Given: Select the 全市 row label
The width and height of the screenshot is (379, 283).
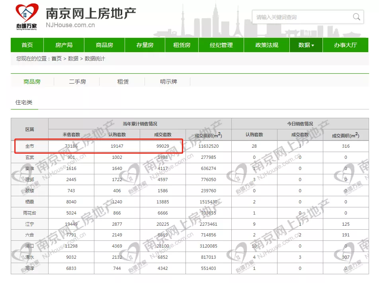Looking at the screenshot, I should click(29, 146).
